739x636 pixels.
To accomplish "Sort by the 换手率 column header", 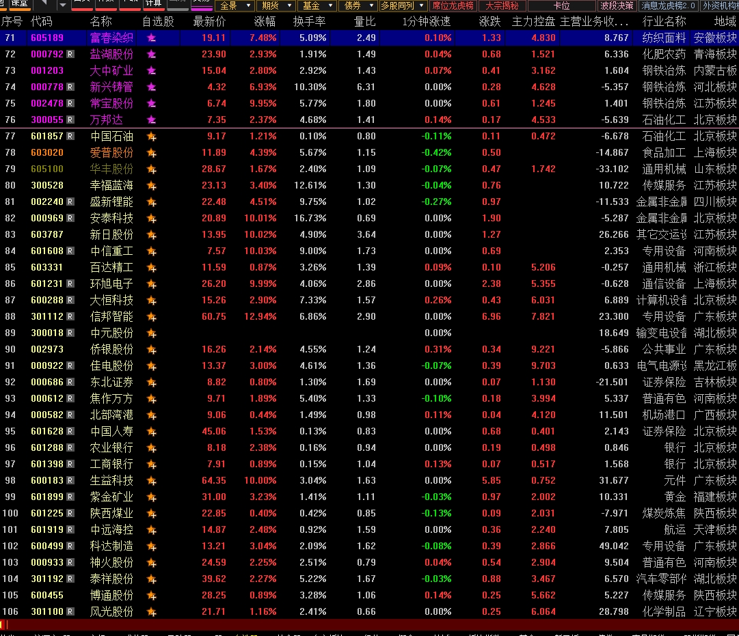I will point(309,22).
